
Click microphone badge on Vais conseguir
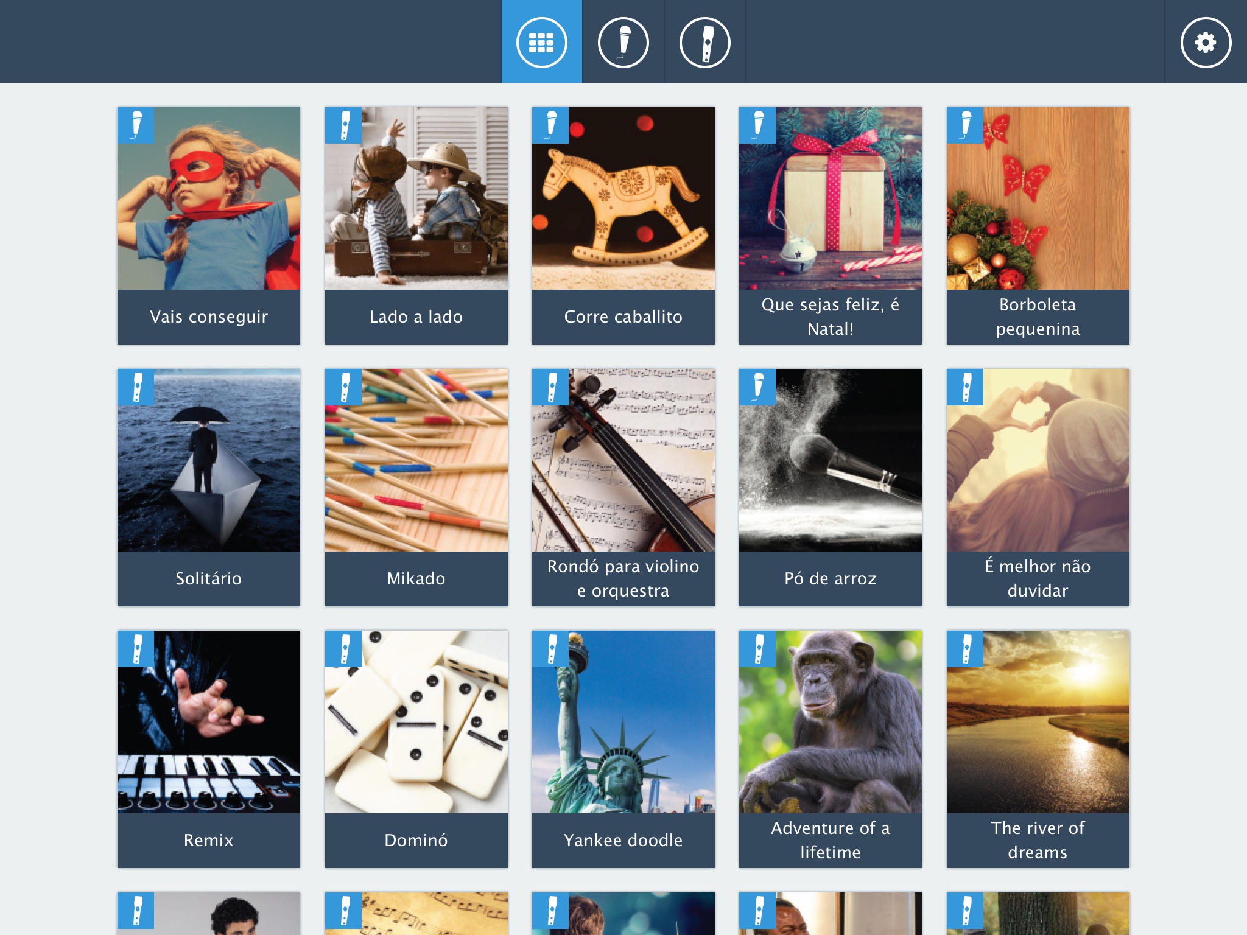pos(136,125)
